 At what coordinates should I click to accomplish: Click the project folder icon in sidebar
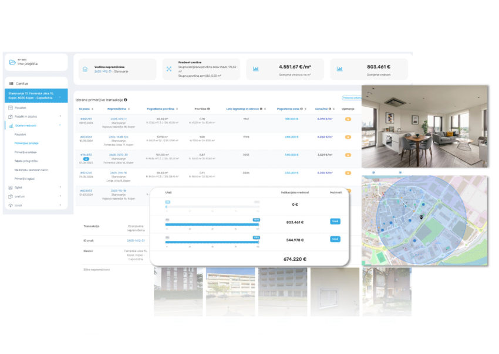12,62
